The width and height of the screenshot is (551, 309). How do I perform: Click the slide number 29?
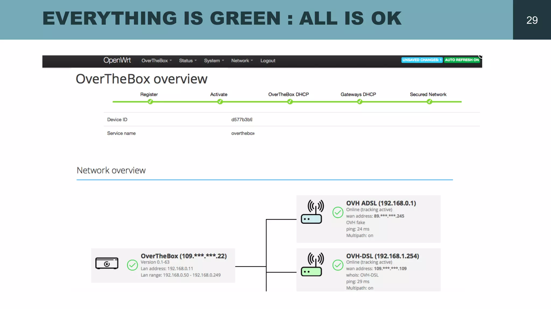pyautogui.click(x=532, y=20)
